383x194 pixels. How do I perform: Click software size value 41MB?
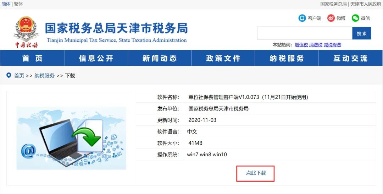coord(195,143)
